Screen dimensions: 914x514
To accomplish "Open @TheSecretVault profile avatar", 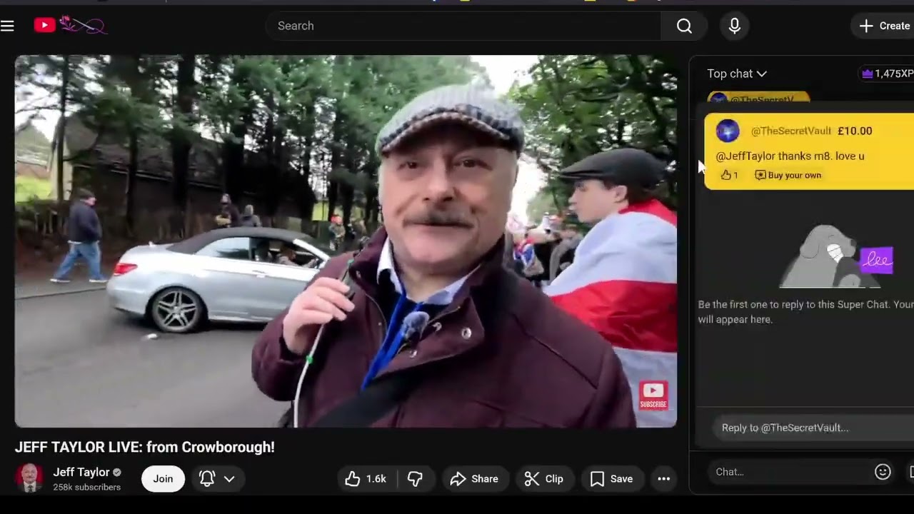I will click(x=728, y=131).
